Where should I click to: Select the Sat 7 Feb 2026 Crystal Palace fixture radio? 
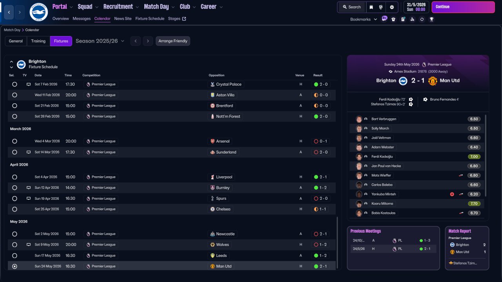(15, 84)
